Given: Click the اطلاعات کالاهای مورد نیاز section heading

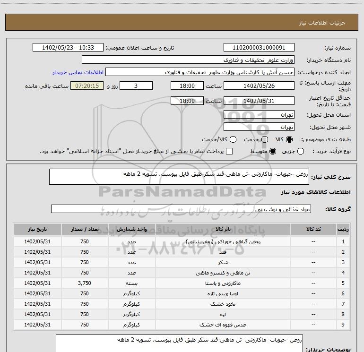Looking at the screenshot, I should 315,192.
